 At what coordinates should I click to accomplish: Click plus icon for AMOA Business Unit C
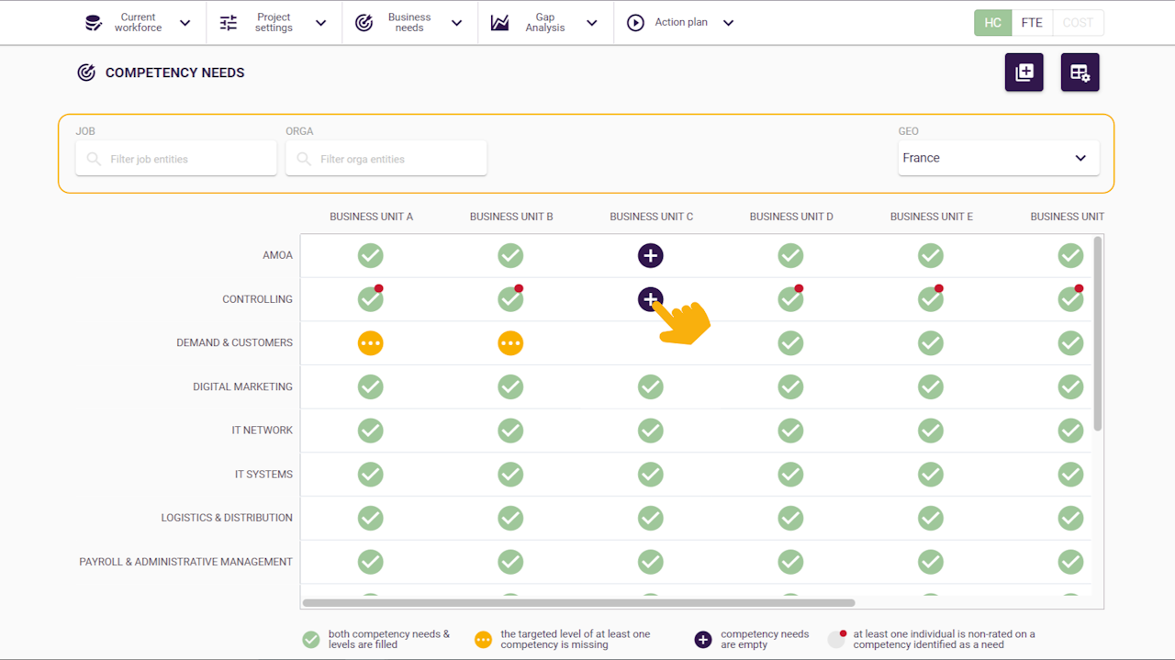click(x=650, y=256)
